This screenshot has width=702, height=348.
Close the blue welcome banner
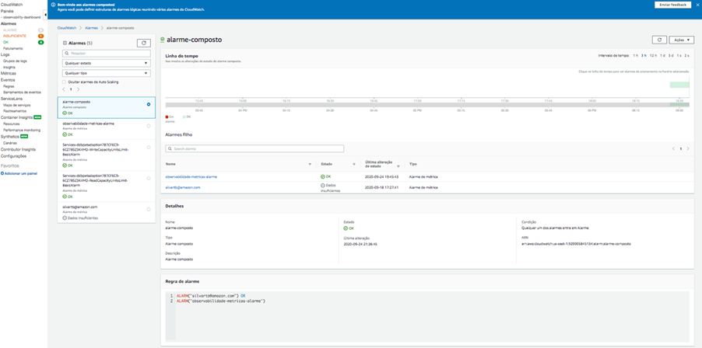coord(697,5)
